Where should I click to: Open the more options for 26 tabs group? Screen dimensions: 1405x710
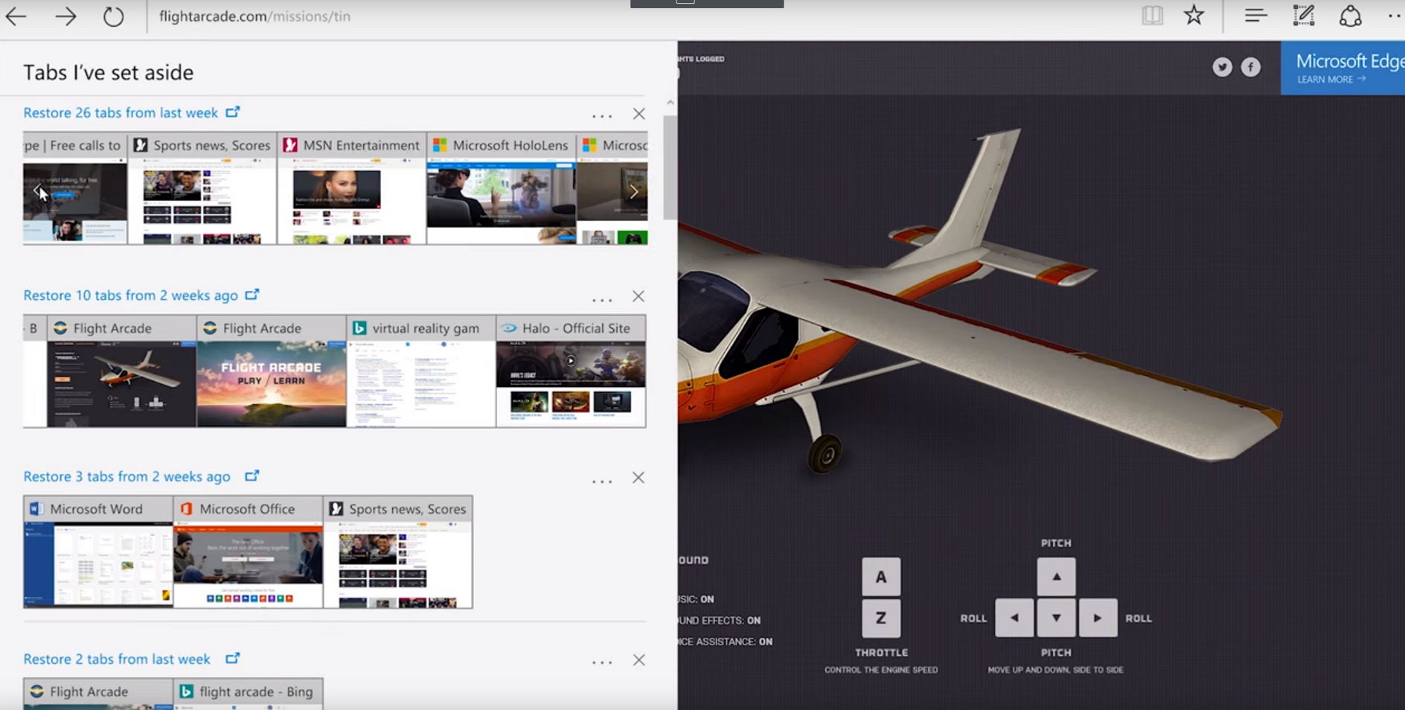(x=602, y=116)
